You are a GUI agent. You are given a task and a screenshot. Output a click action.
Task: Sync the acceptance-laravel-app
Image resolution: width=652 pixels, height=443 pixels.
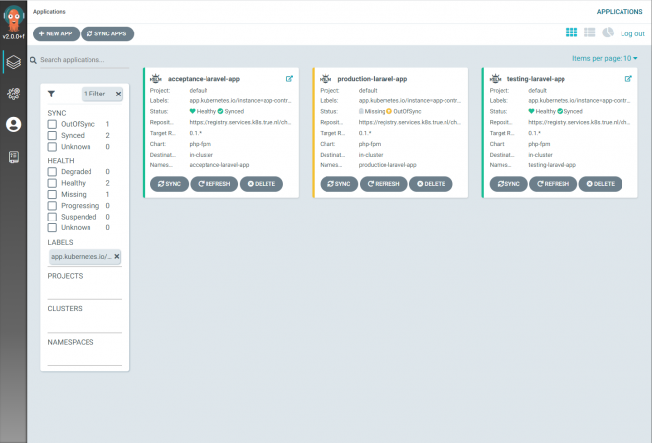[x=169, y=184]
